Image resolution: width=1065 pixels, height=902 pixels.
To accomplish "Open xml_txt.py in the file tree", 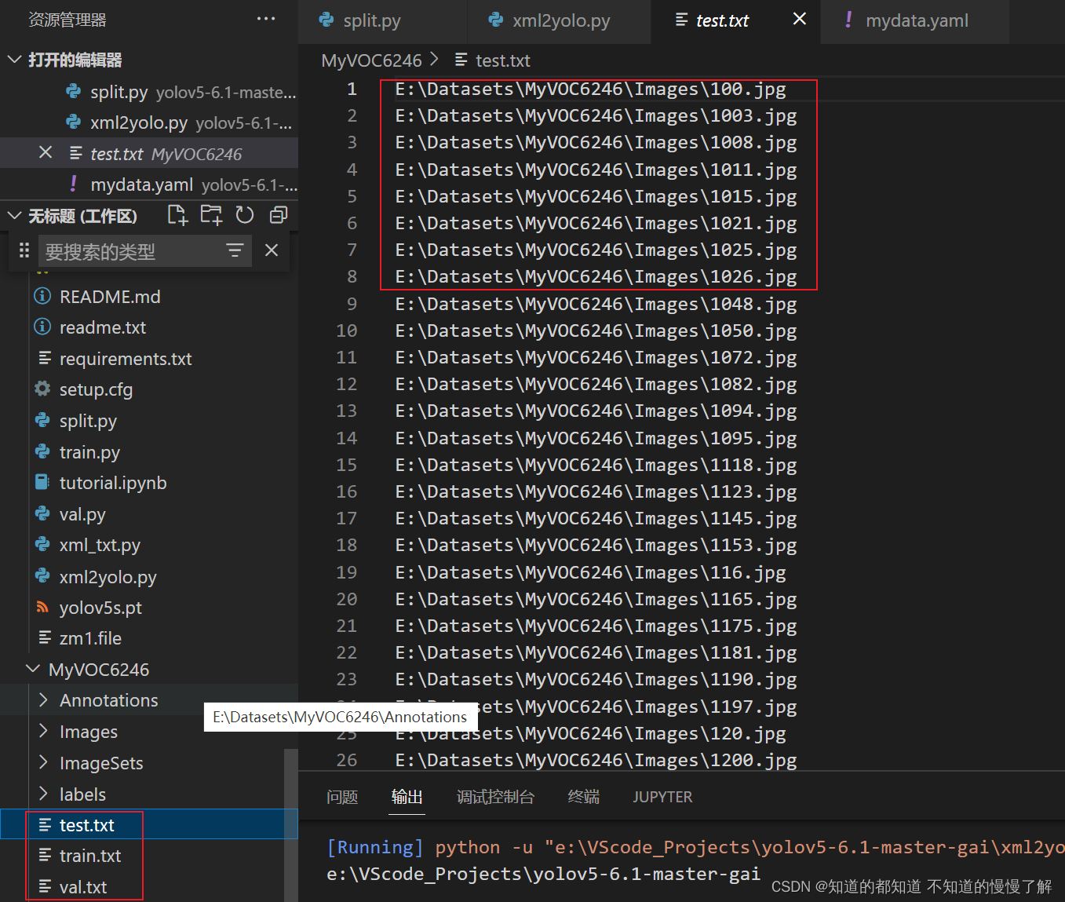I will [100, 545].
